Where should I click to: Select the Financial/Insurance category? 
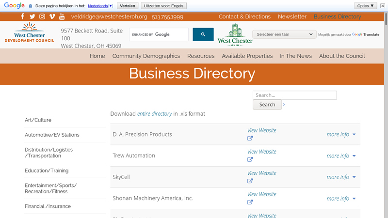tap(48, 206)
